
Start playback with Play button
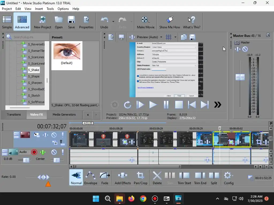[153, 105]
